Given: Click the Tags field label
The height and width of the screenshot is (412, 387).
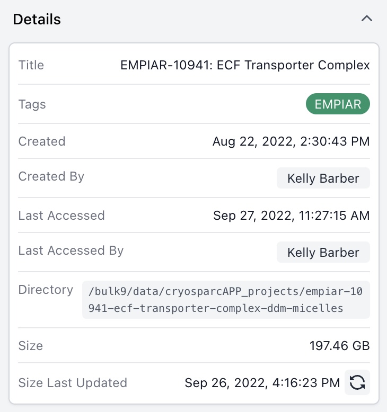Looking at the screenshot, I should click(32, 104).
